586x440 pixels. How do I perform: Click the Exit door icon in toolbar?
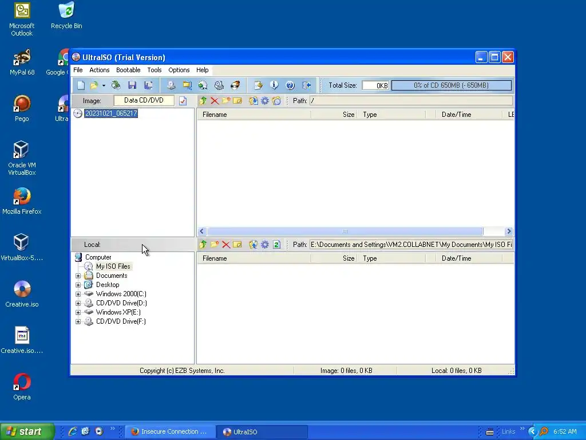[x=307, y=85]
